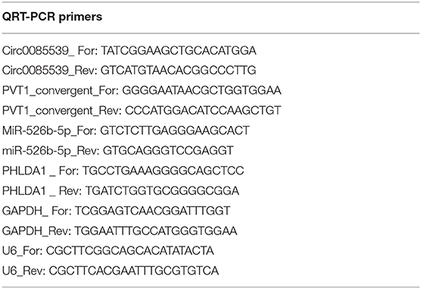
Task: Click sequence CGCTTCGGCAGCACATATACTA
Action: click(x=130, y=251)
